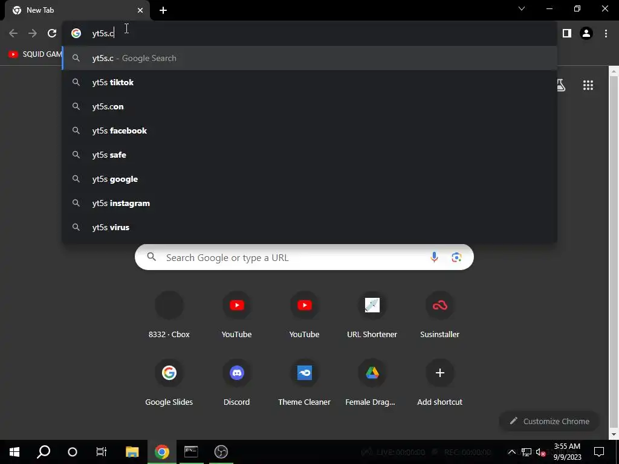This screenshot has height=464, width=619.
Task: Open the tab search dropdown chevron
Action: [x=522, y=8]
